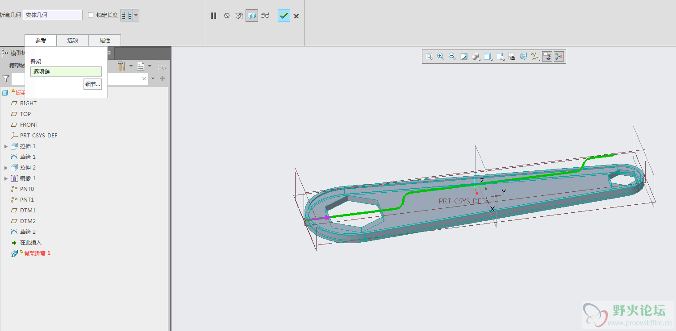Click the Repaint screen icon
The image size is (676, 331).
[464, 57]
